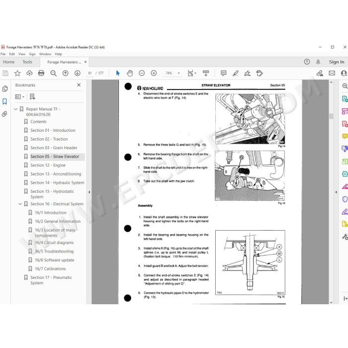This screenshot has width=348, height=348.
Task: Print the document with printer icon
Action: pos(41,73)
